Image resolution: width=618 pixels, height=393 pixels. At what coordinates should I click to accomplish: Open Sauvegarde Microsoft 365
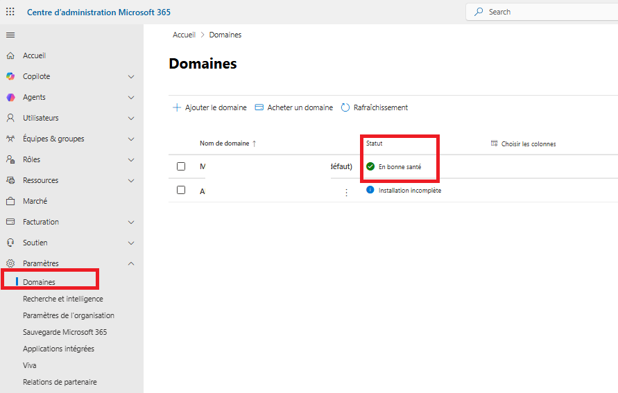(x=65, y=332)
